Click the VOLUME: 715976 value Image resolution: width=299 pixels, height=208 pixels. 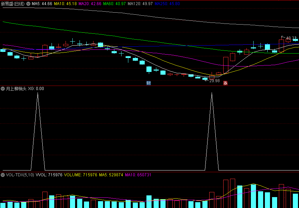pyautogui.click(x=81, y=175)
